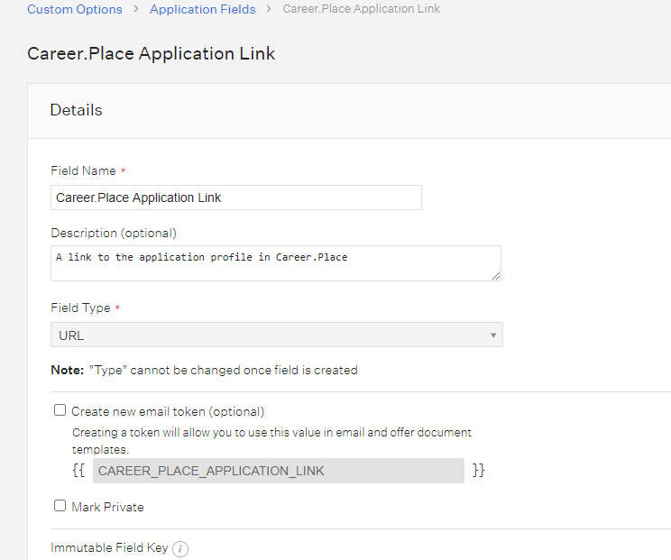This screenshot has width=671, height=560.
Task: Click the Mark Private label text
Action: coord(107,507)
